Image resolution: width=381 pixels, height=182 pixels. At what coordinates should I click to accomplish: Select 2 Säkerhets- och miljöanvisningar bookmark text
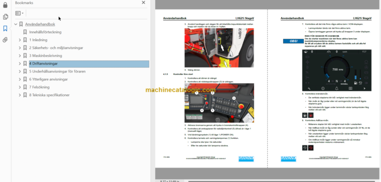pos(56,48)
